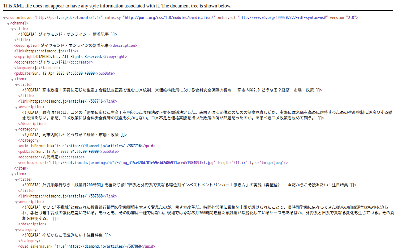396x248 pixels.
Task: Collapse the title node of 外資系銀行 article
Action: click(16, 180)
